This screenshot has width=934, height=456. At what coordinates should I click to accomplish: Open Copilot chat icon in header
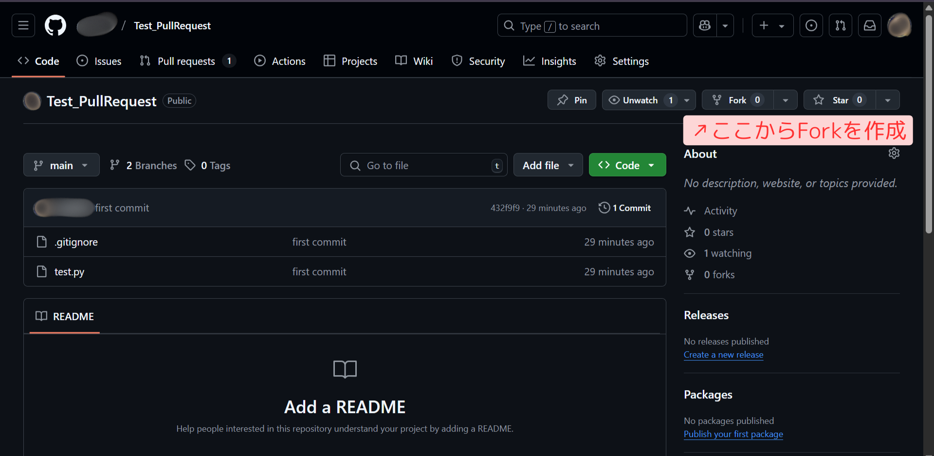[705, 25]
